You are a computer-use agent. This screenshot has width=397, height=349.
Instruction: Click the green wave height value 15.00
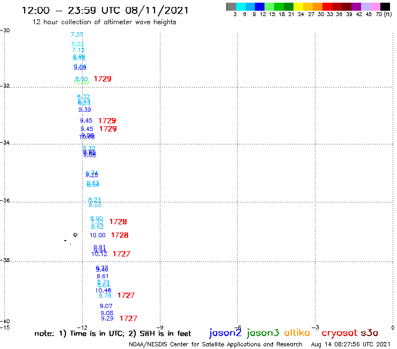81,82
